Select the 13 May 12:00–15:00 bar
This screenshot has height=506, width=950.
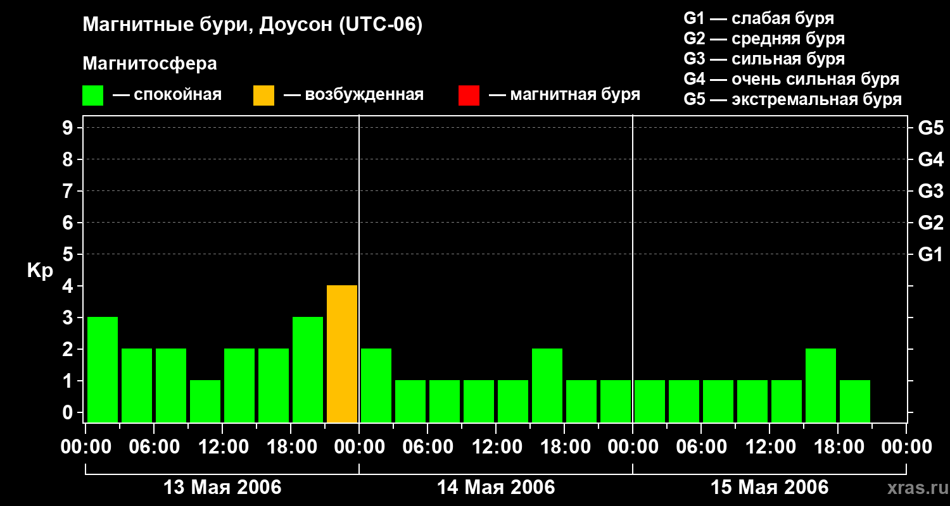coord(239,385)
